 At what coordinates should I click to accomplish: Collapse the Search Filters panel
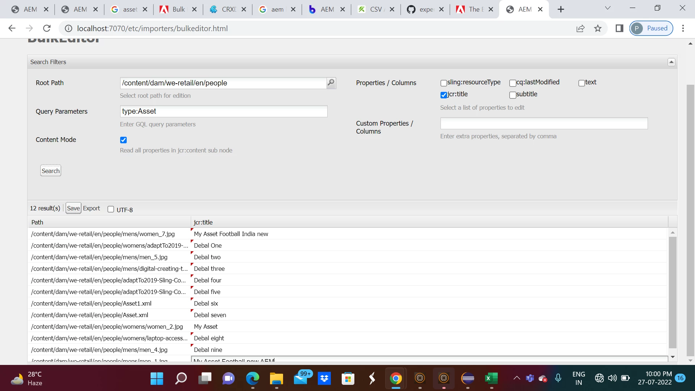click(x=671, y=62)
